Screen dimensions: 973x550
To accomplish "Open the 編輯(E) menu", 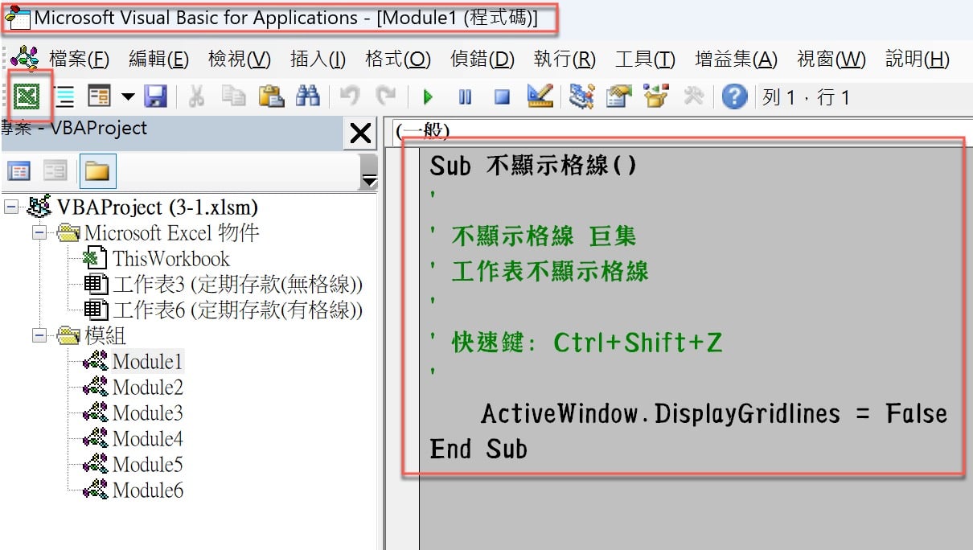I will coord(158,60).
